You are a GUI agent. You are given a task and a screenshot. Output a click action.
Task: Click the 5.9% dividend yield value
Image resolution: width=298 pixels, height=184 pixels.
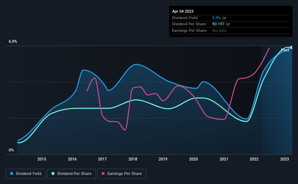pyautogui.click(x=216, y=18)
